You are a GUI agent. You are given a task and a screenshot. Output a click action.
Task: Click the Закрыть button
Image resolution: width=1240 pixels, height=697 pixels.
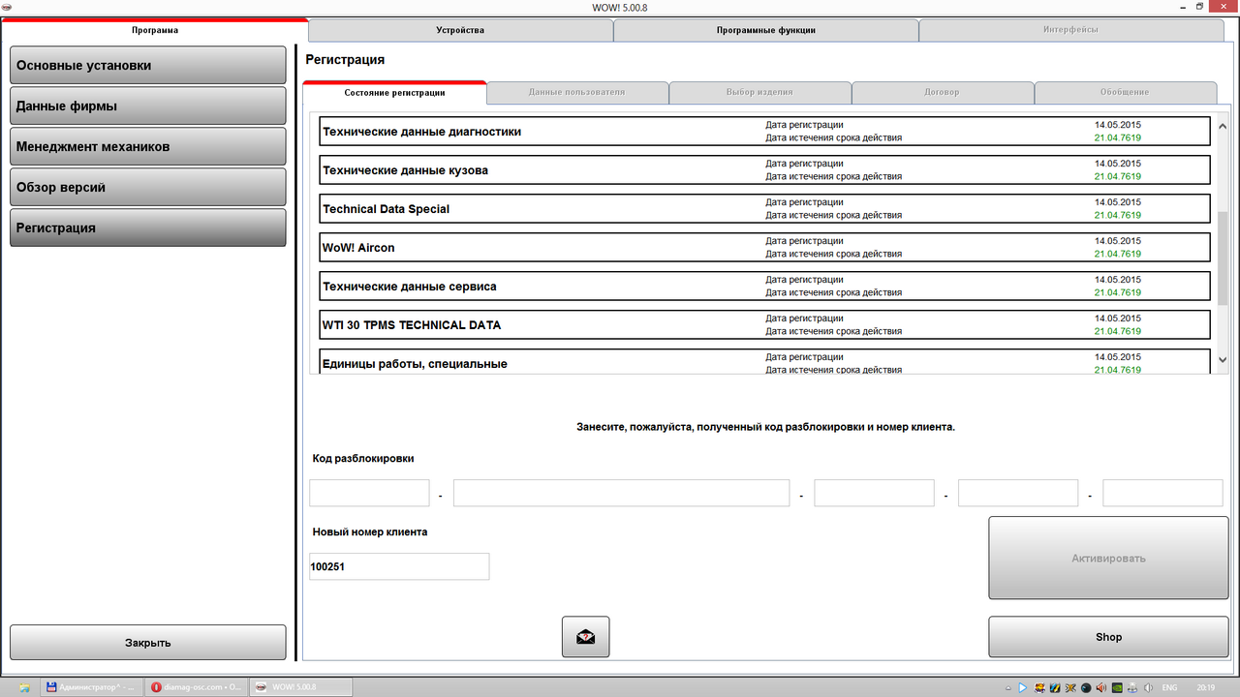[x=148, y=643]
